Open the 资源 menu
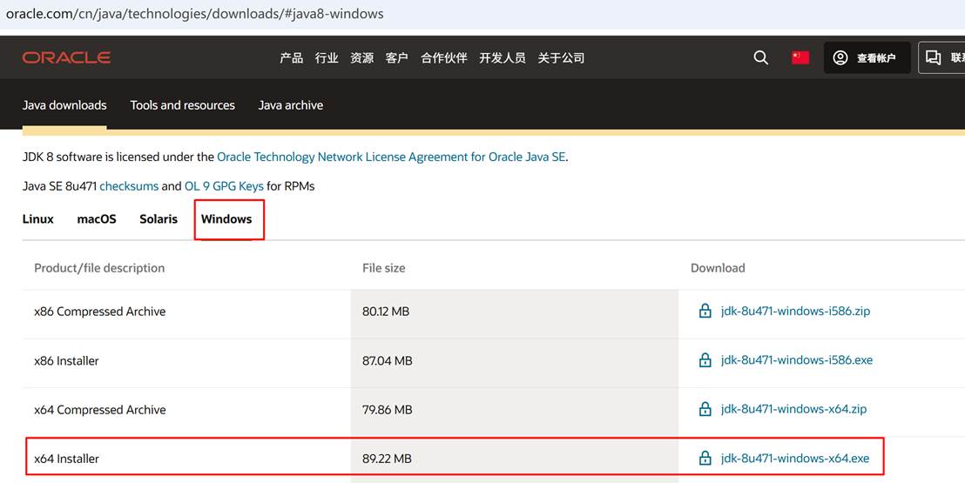This screenshot has width=965, height=483. click(362, 57)
